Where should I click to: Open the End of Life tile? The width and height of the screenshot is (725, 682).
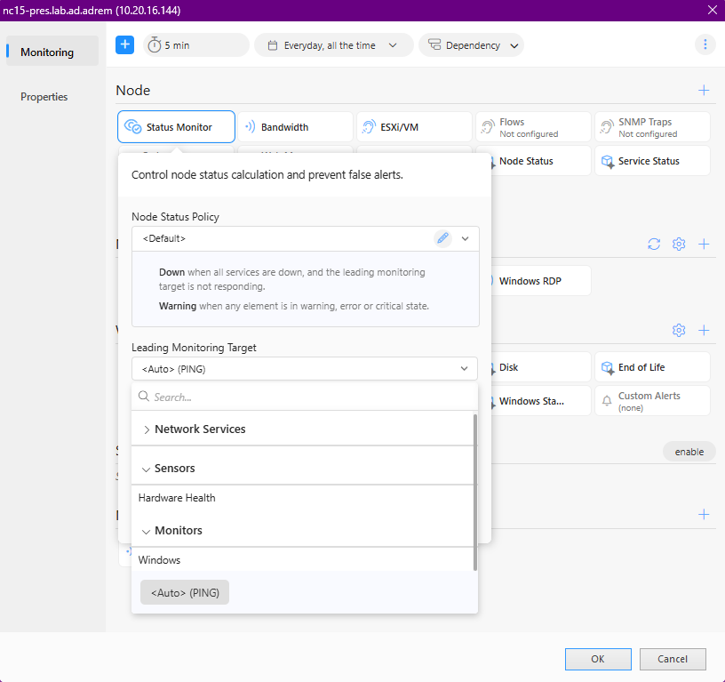652,367
